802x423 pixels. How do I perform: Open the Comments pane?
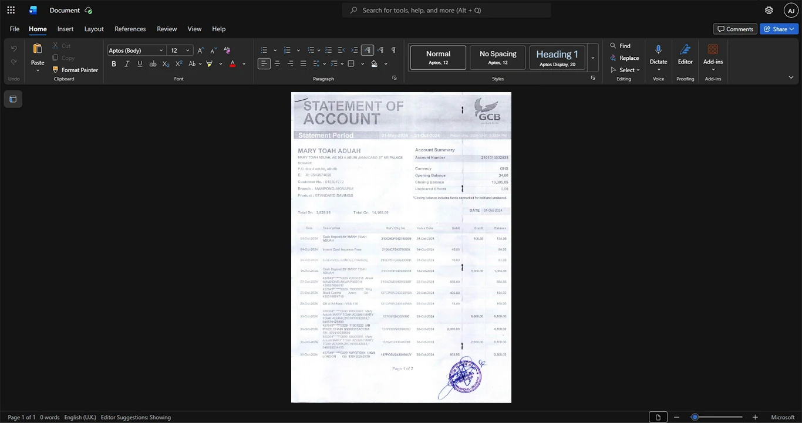735,29
